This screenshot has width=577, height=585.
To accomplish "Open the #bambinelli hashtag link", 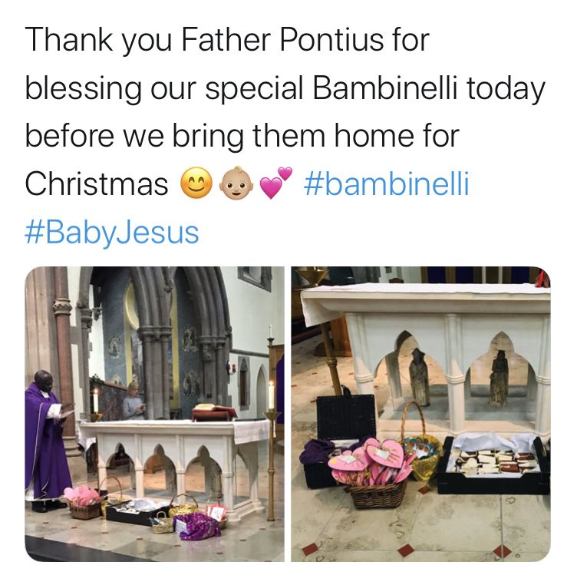I will coord(387,183).
